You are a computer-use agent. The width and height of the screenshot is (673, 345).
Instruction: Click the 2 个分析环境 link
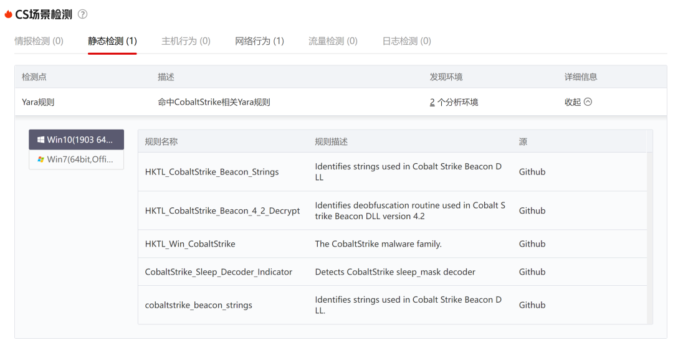click(454, 102)
